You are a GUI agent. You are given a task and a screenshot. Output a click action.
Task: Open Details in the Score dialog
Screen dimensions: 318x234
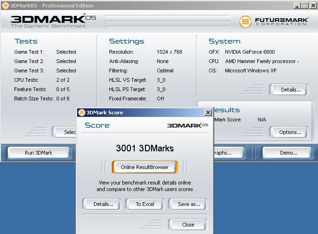[103, 204]
